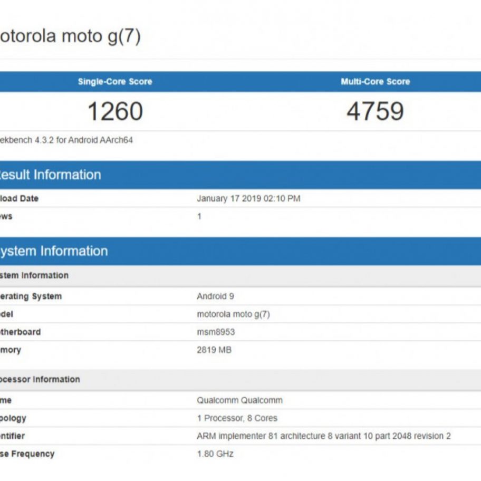Click the 1 Processor, 8 Cores topology value

[237, 418]
